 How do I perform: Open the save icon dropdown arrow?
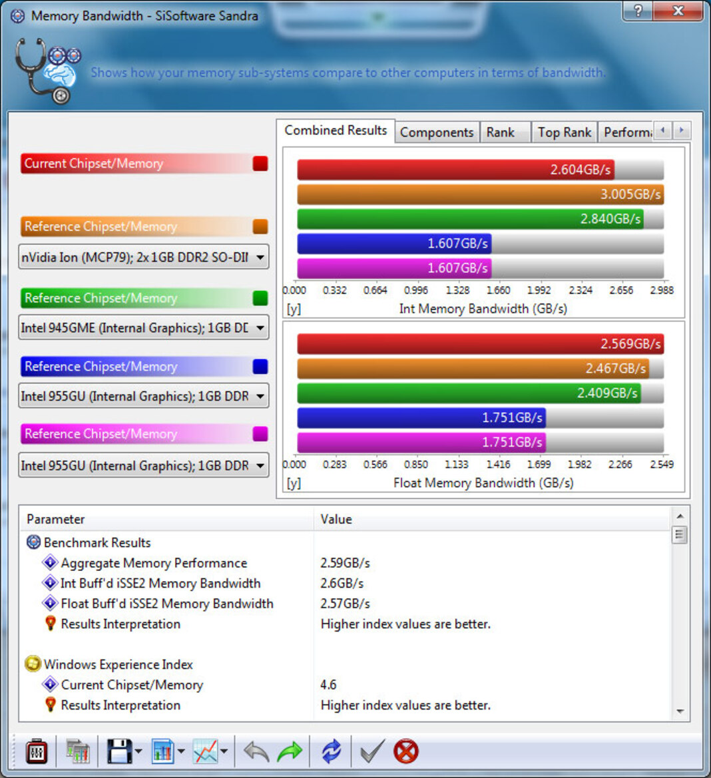(x=138, y=751)
